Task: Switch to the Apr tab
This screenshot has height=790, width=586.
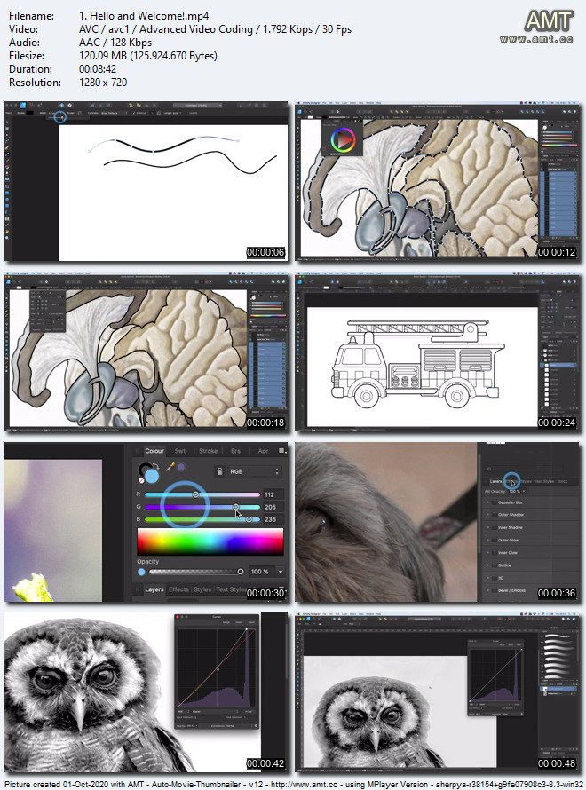Action: point(263,451)
